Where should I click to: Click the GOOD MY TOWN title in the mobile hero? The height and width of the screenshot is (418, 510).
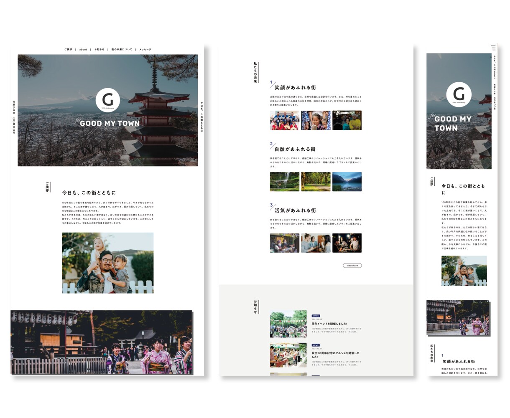453,124
